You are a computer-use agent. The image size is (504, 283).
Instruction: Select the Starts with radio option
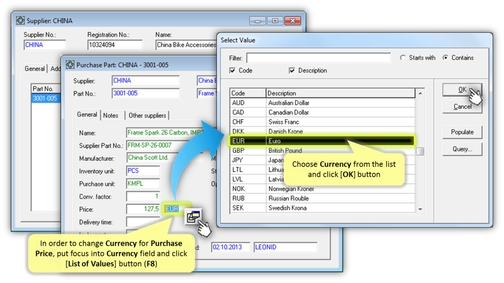pyautogui.click(x=403, y=58)
